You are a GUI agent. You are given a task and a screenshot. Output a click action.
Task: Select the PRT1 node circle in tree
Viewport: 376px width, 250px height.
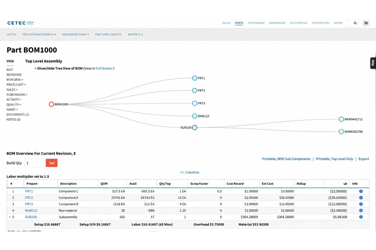point(195,78)
